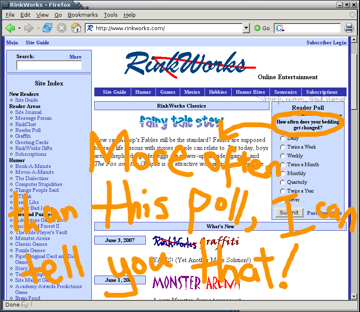Open Subscriptions in the blue navigation bar
The image size is (360, 312).
(322, 92)
